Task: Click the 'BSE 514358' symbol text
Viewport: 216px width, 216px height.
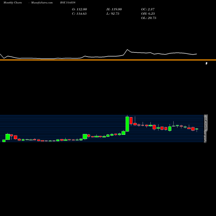Action: [x=68, y=3]
